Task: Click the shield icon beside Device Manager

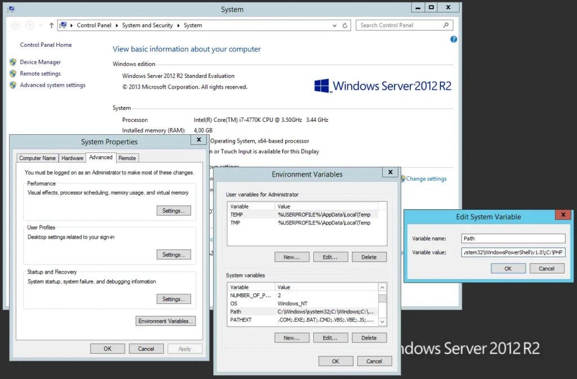Action: [13, 62]
